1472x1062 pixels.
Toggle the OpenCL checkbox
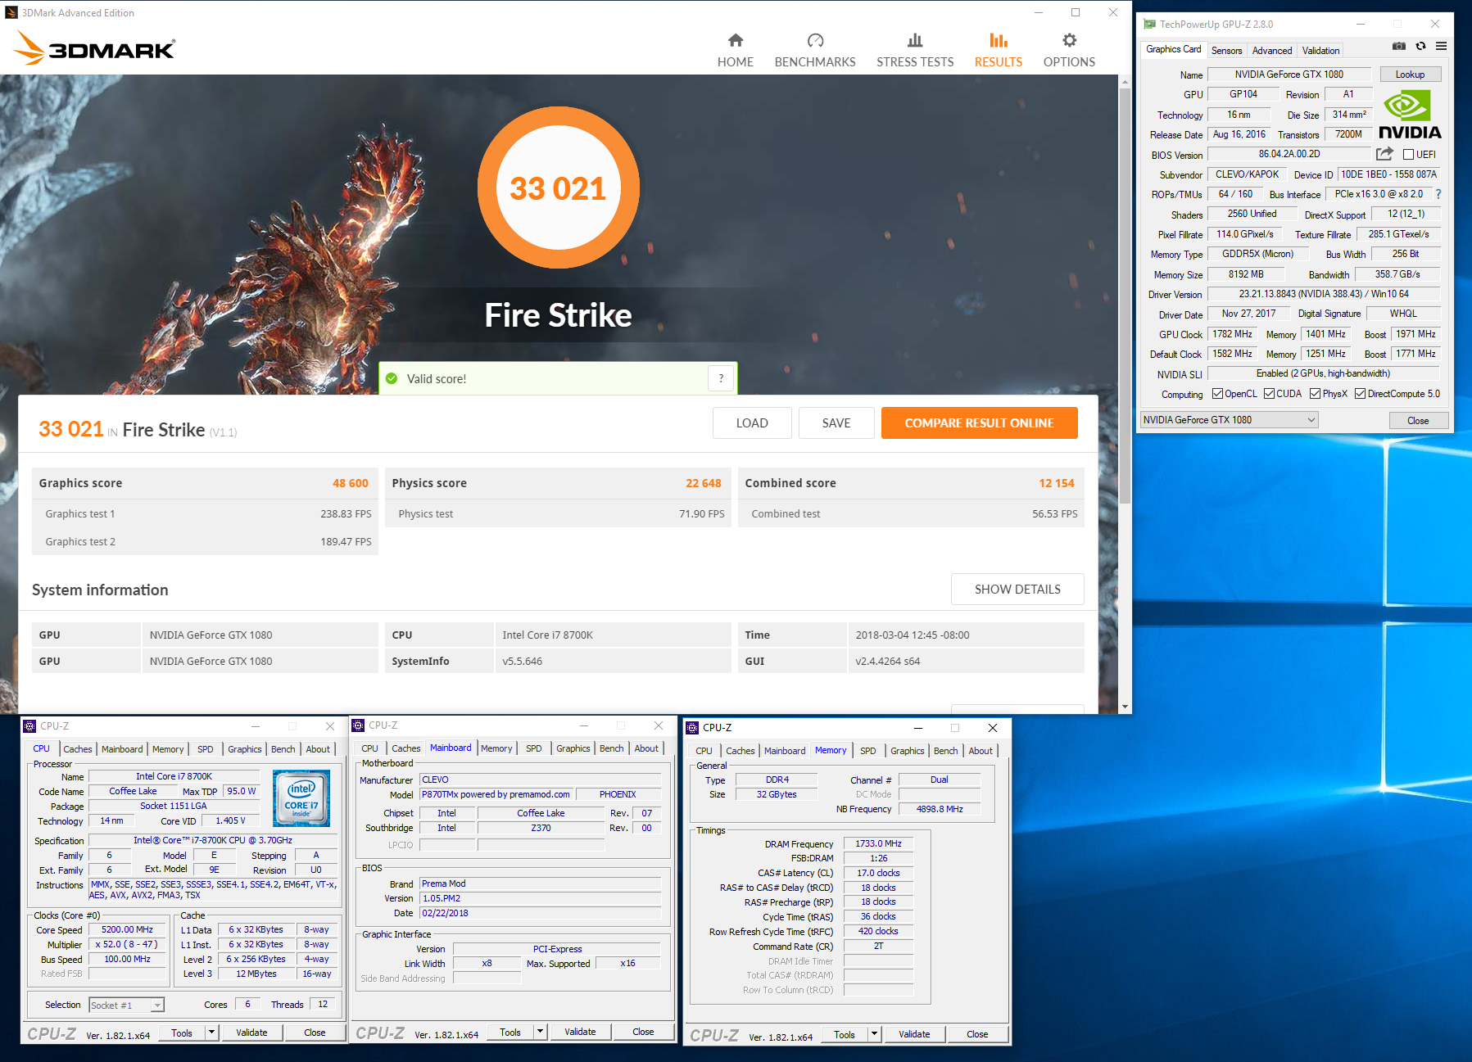1217,394
